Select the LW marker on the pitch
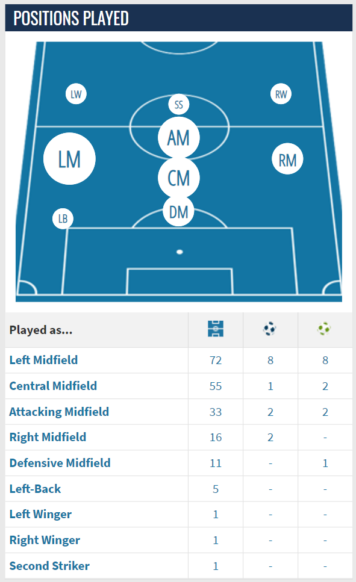Image resolution: width=356 pixels, height=582 pixels. pos(76,94)
